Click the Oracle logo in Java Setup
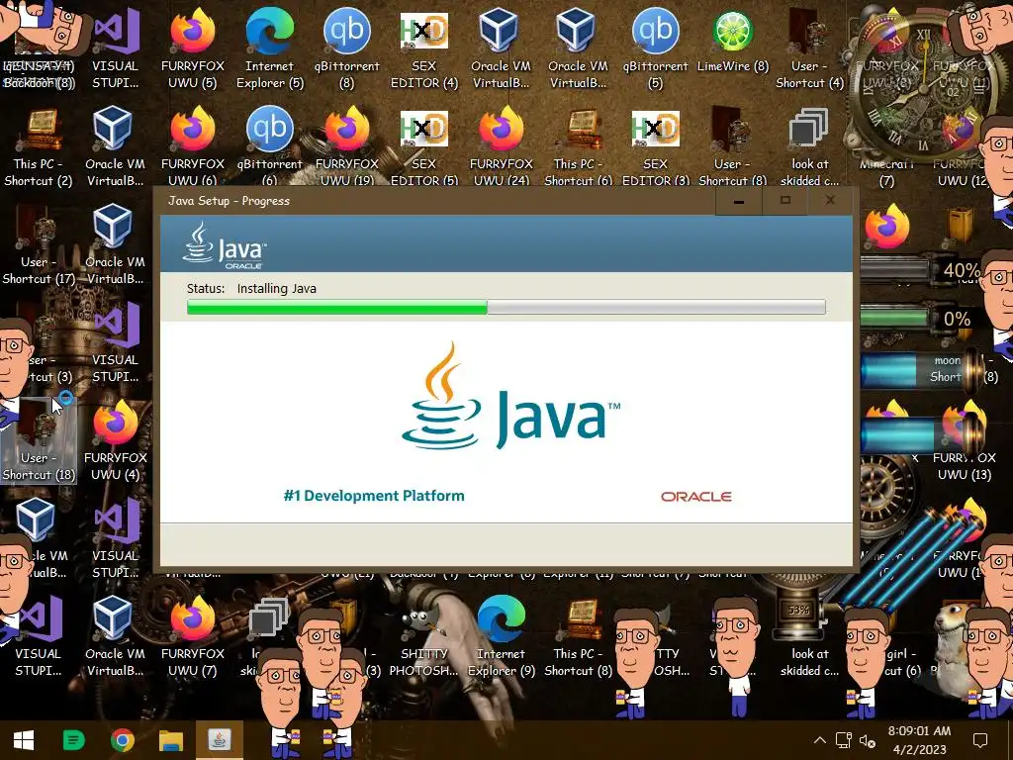 (695, 497)
